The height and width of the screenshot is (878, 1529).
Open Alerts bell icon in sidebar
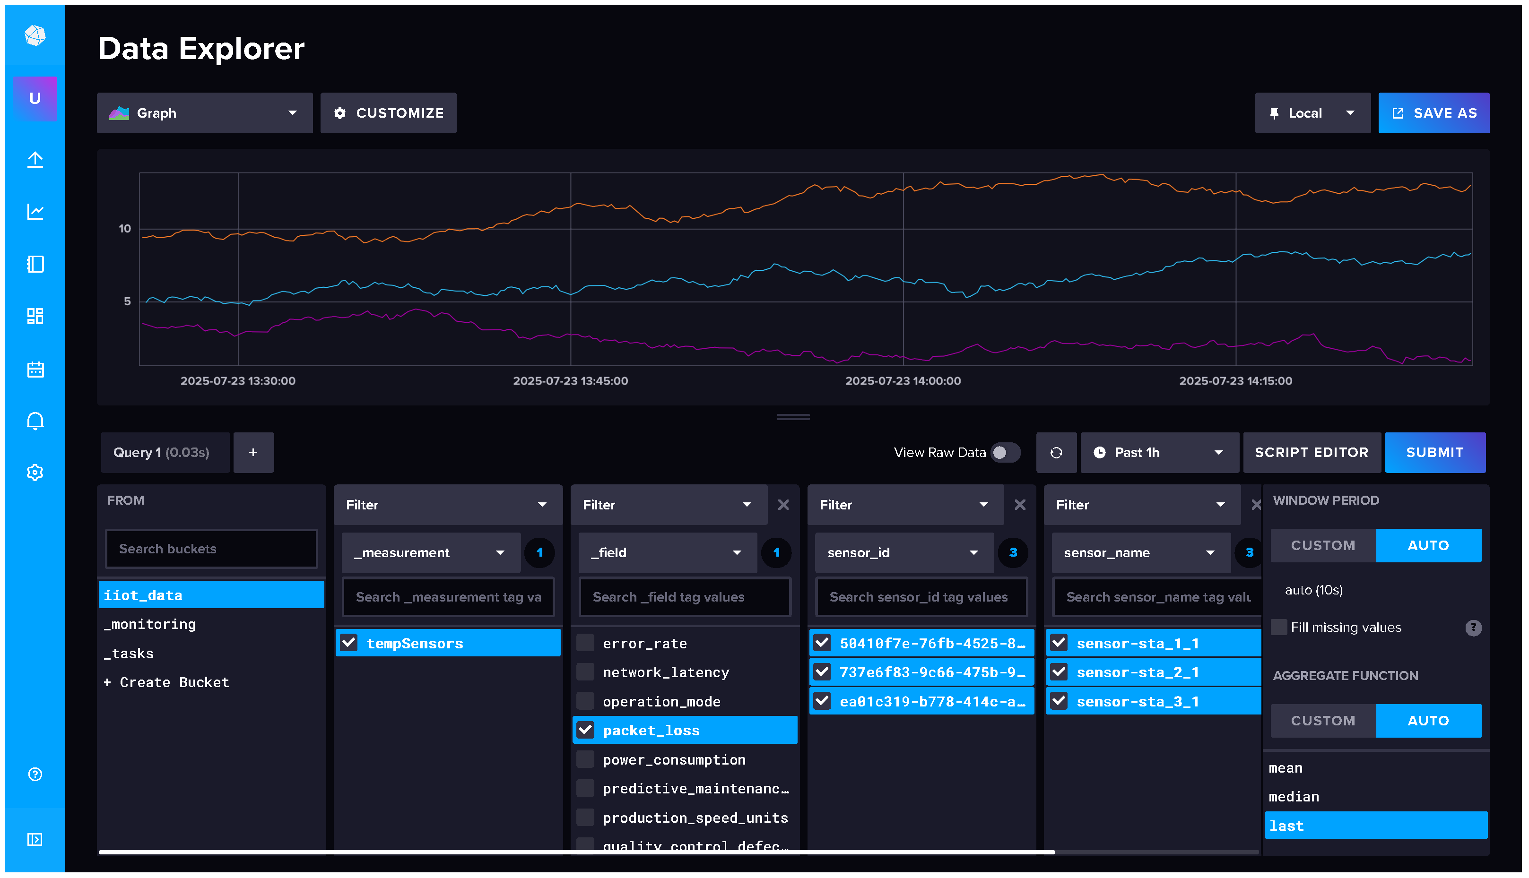(35, 420)
